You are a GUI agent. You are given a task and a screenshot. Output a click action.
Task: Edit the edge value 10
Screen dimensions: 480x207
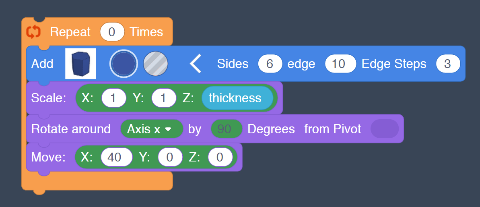click(x=340, y=64)
